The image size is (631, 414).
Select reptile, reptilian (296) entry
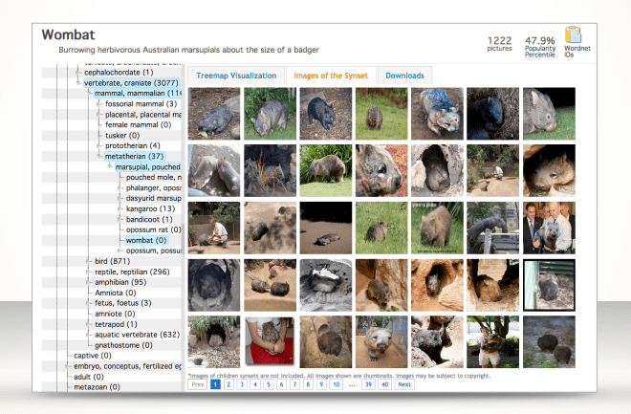[136, 272]
